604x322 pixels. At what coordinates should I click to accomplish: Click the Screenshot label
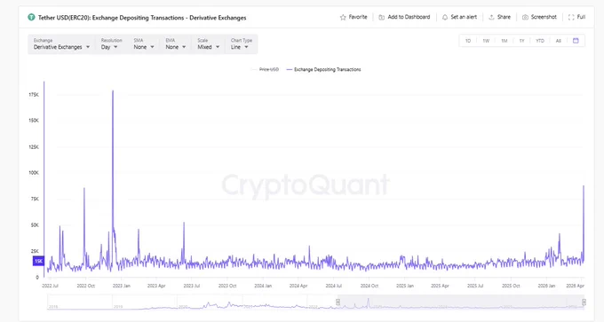tap(544, 18)
